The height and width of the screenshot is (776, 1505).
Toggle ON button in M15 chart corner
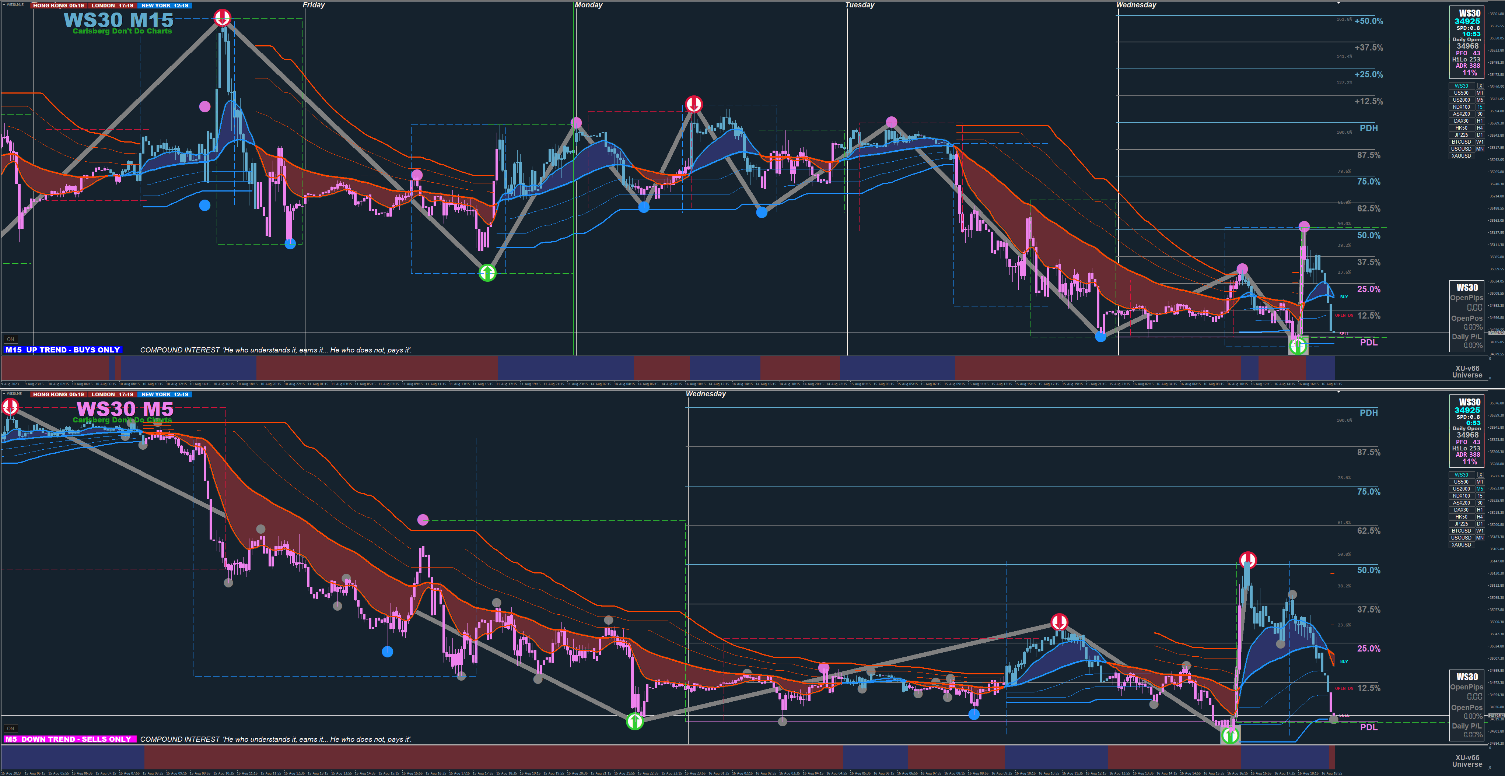point(11,339)
